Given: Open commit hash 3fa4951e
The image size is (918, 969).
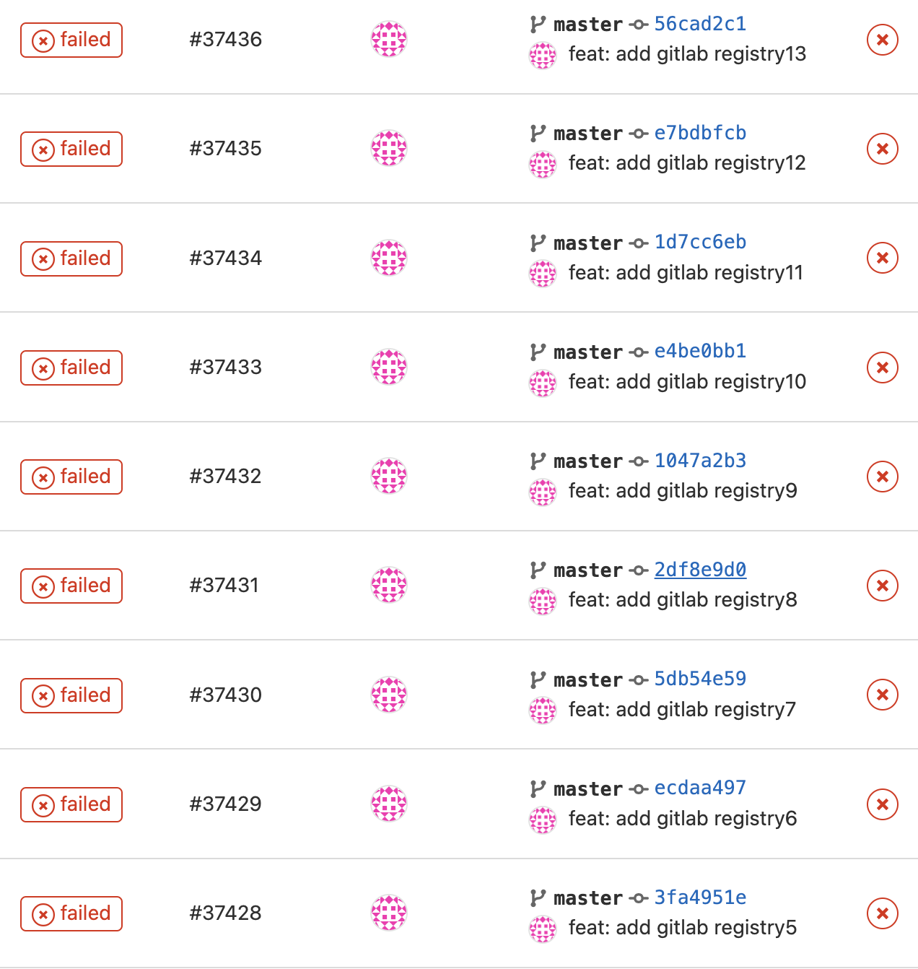Looking at the screenshot, I should click(700, 898).
